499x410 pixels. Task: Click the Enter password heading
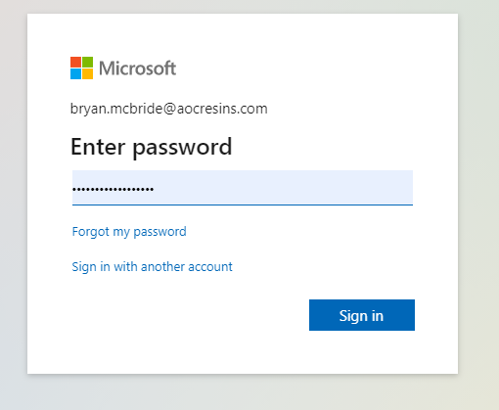151,148
